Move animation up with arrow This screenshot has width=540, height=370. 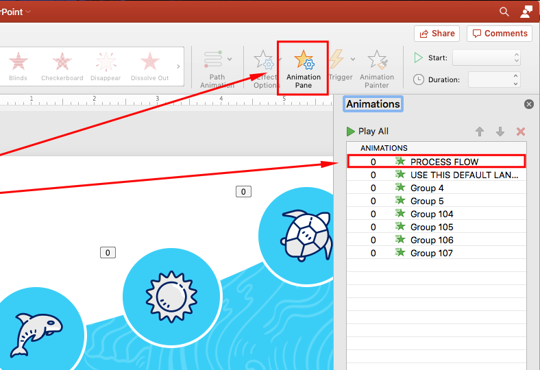tap(480, 132)
